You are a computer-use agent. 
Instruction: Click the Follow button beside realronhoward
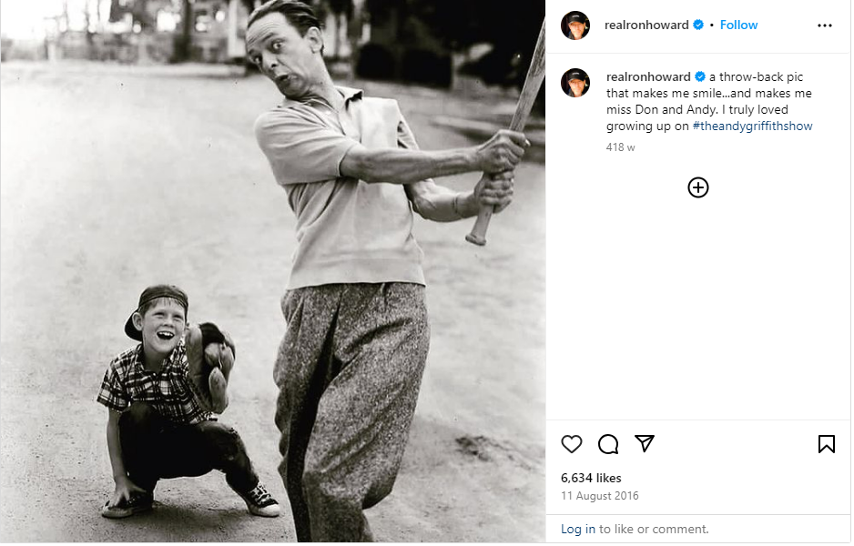click(x=738, y=25)
